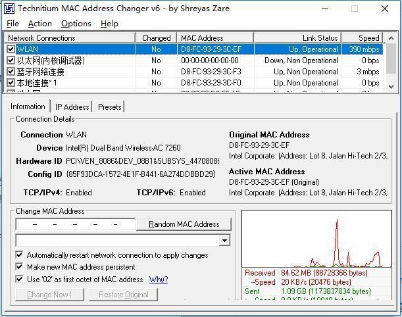Click the Random MAC Address button
Image resolution: width=402 pixels, height=317 pixels.
(x=184, y=224)
